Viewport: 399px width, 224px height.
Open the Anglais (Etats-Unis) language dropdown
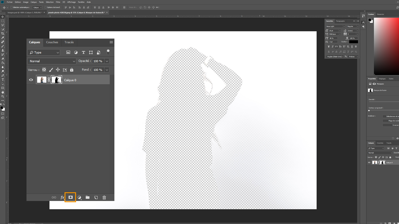[335, 57]
